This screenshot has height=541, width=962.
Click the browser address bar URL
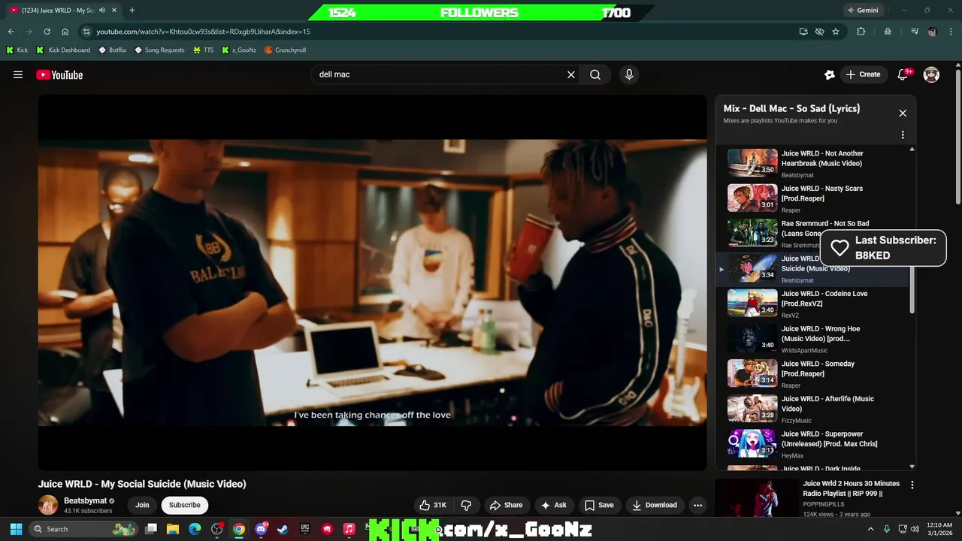point(203,32)
